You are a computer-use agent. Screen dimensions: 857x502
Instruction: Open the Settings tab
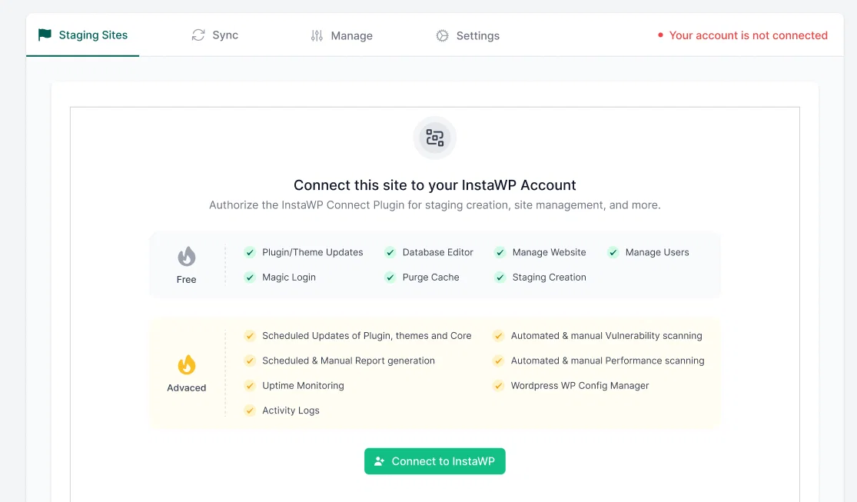468,35
